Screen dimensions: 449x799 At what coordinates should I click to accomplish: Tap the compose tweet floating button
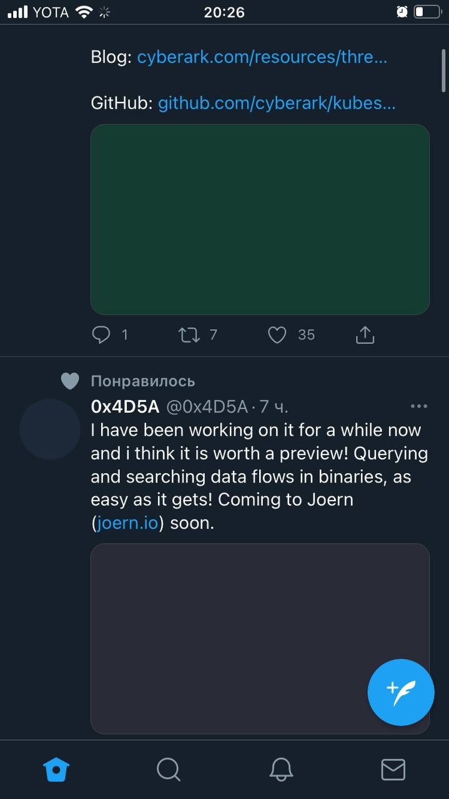(401, 692)
